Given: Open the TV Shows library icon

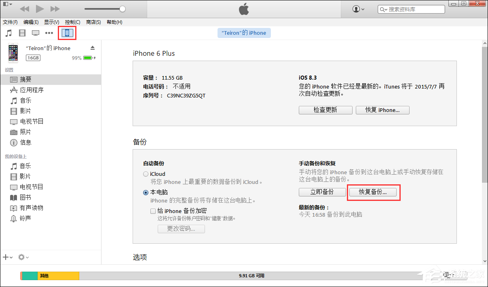Looking at the screenshot, I should click(36, 33).
